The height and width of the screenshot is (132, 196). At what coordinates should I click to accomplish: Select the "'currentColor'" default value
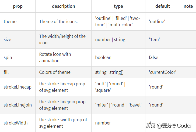point(162,72)
